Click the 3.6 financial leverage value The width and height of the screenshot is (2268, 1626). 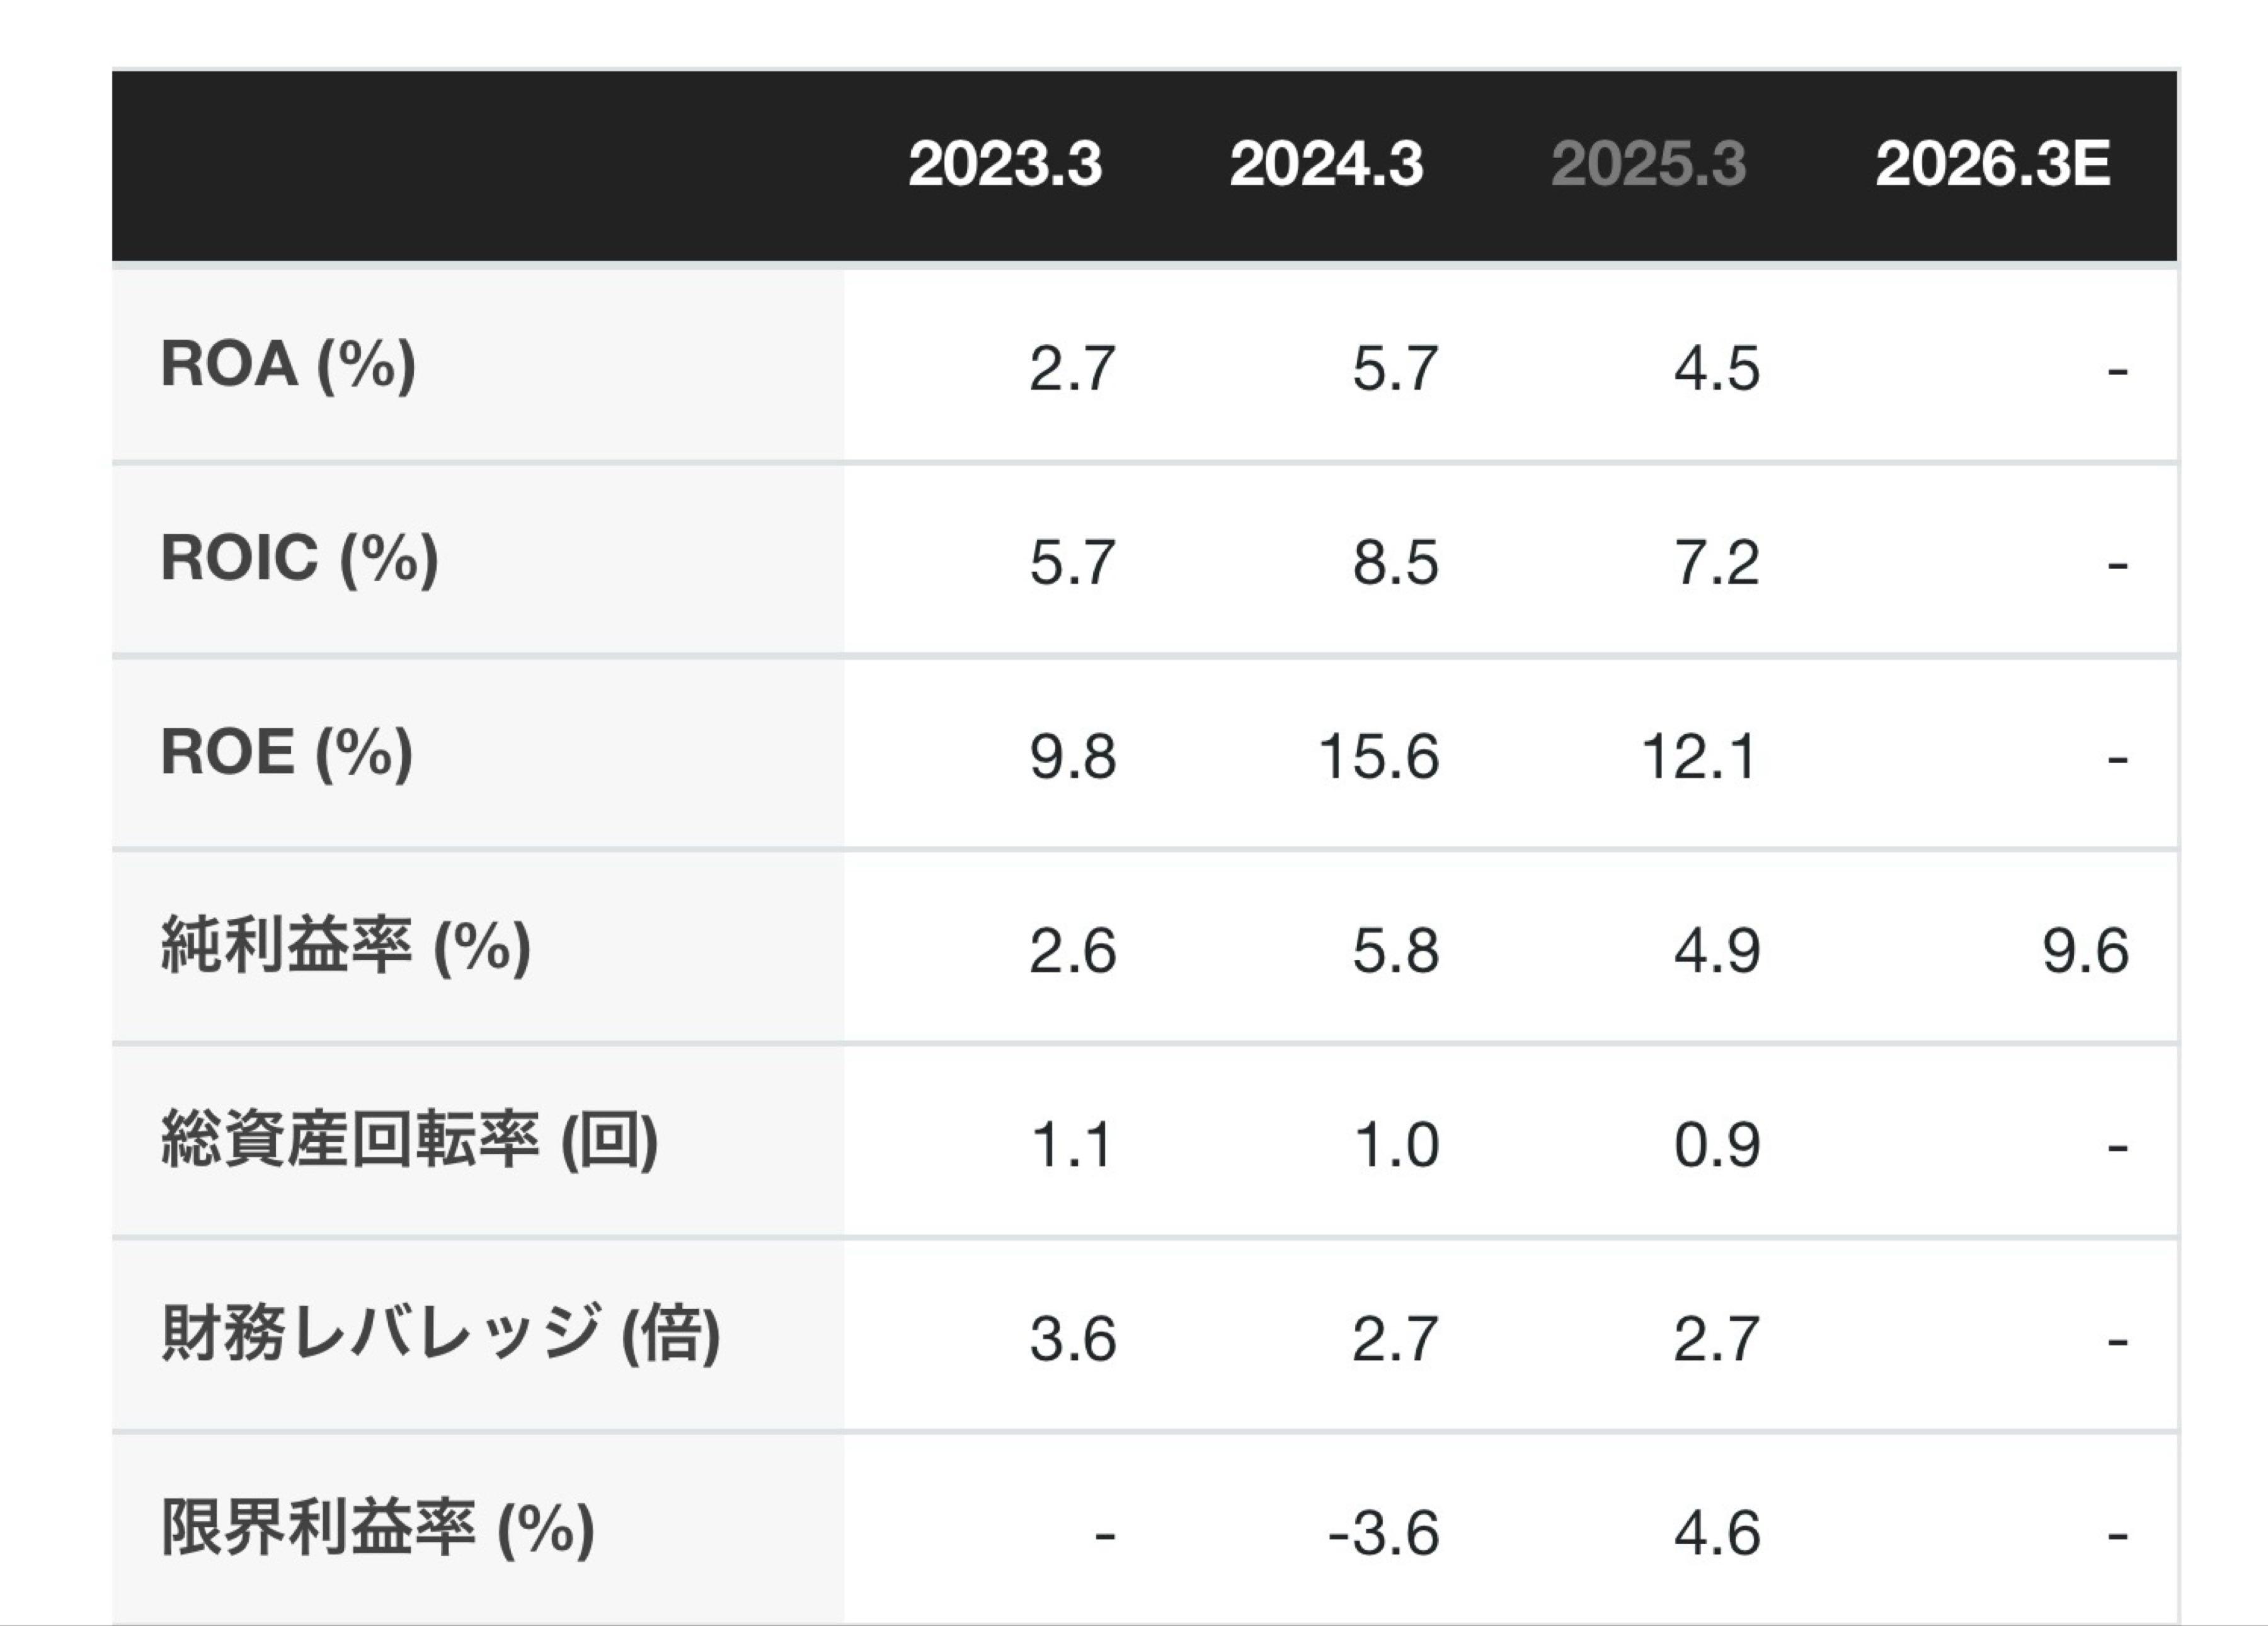1073,1339
